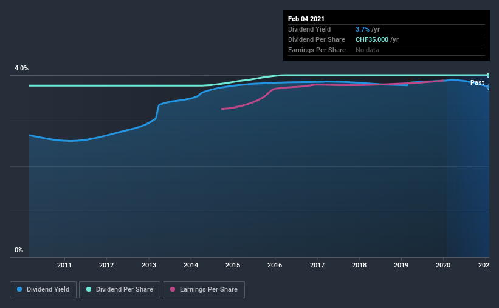Click the CHF35.000 dividend per share value
The width and height of the screenshot is (499, 308).
(372, 39)
